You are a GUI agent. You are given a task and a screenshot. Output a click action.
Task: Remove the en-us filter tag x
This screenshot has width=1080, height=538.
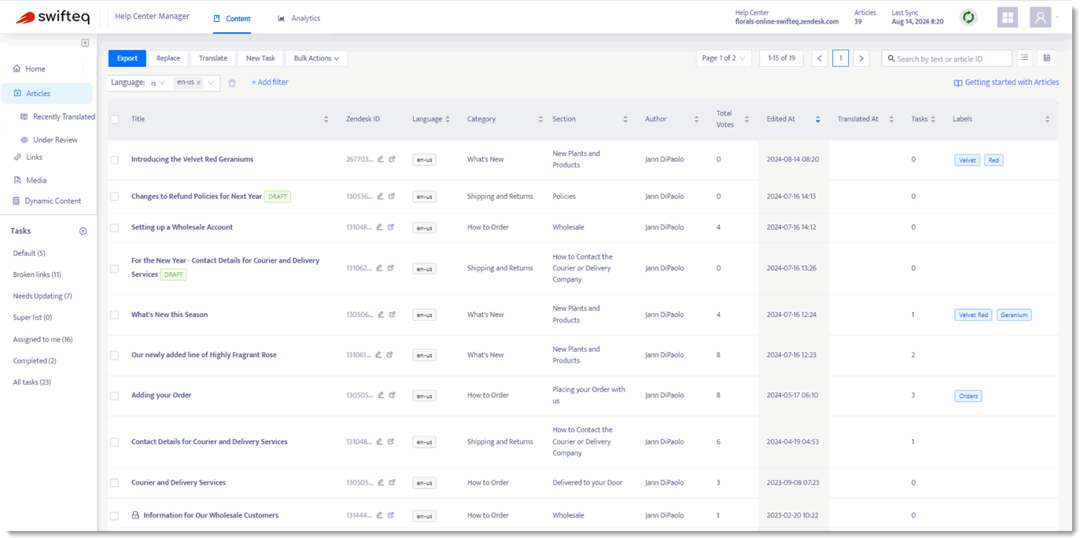coord(198,82)
